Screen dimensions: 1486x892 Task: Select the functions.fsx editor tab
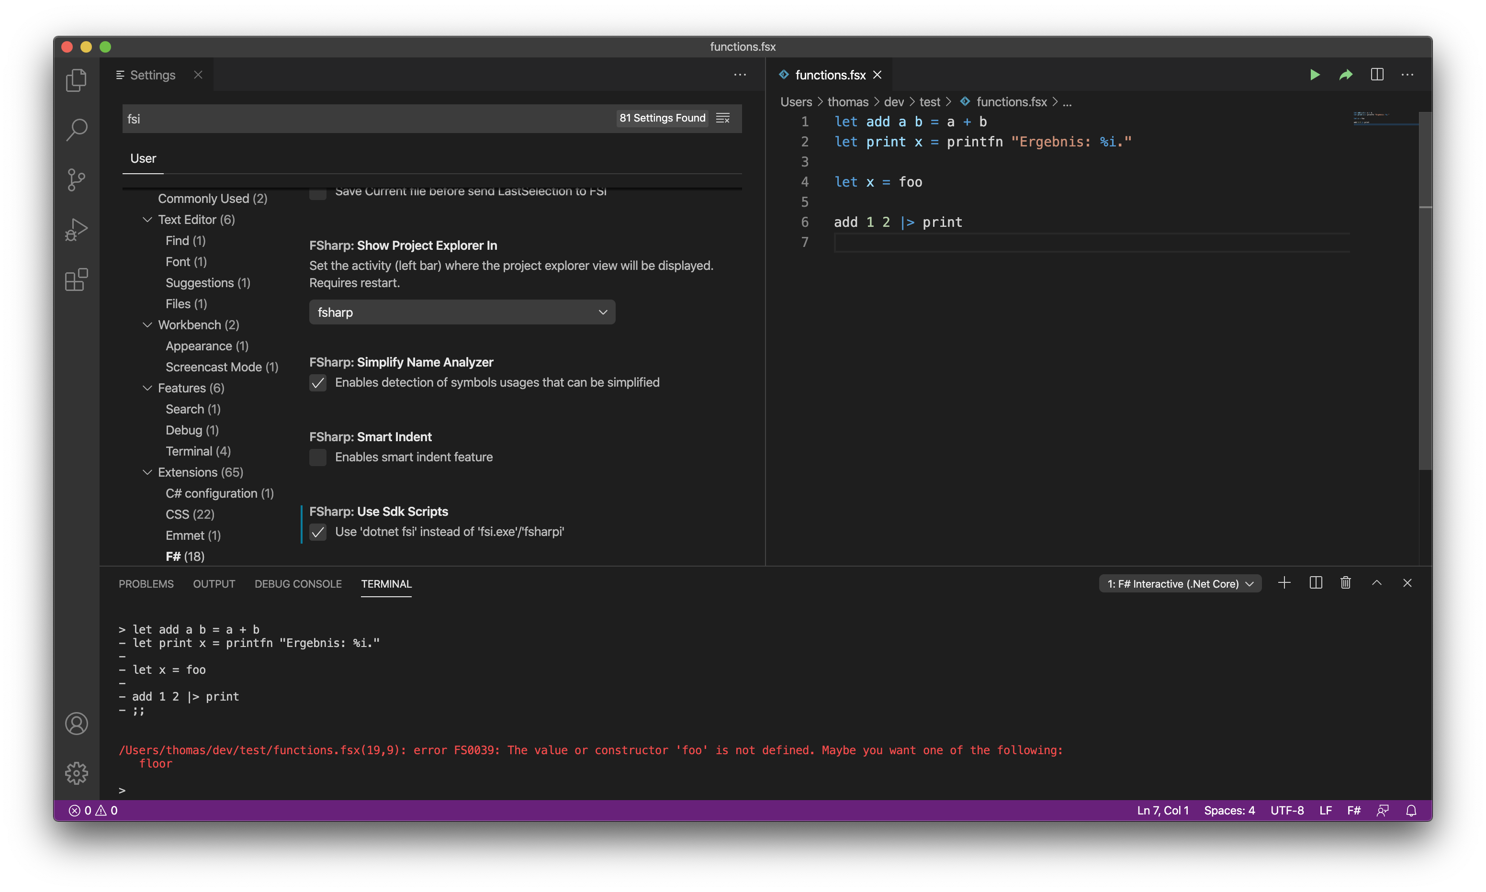[830, 75]
